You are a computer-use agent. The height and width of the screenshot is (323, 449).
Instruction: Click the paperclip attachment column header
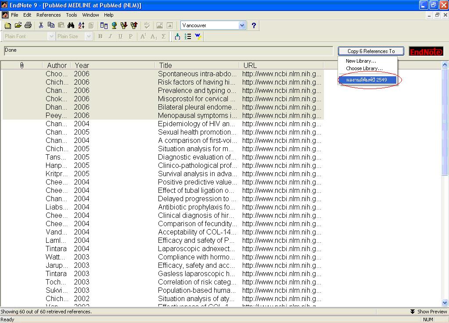(22, 65)
